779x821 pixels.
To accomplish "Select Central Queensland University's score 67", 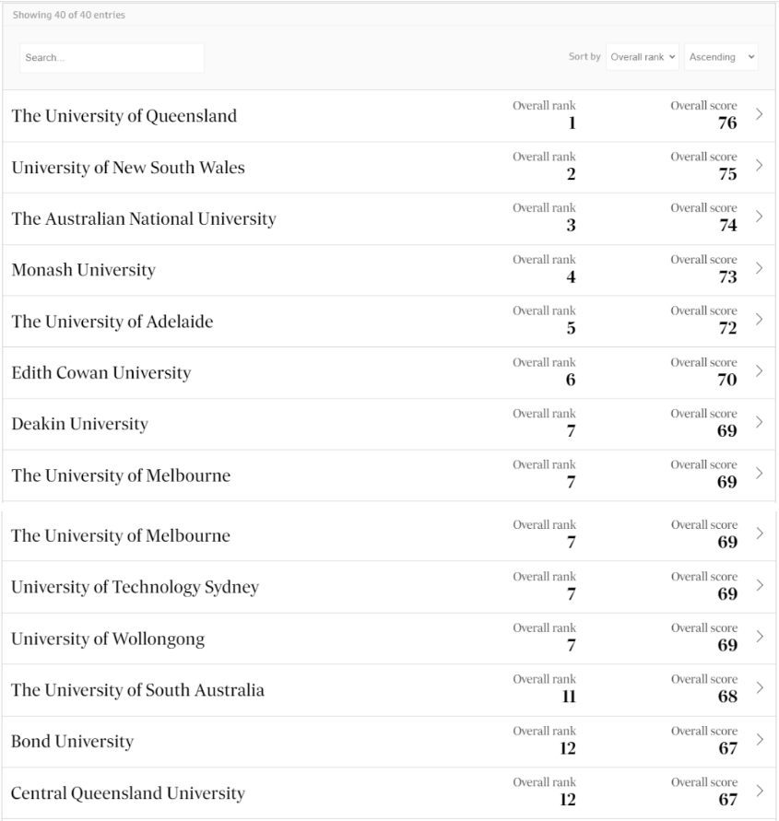I will pos(728,800).
